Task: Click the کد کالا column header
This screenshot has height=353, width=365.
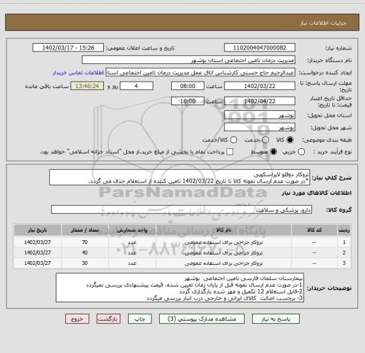Action: click(314, 230)
